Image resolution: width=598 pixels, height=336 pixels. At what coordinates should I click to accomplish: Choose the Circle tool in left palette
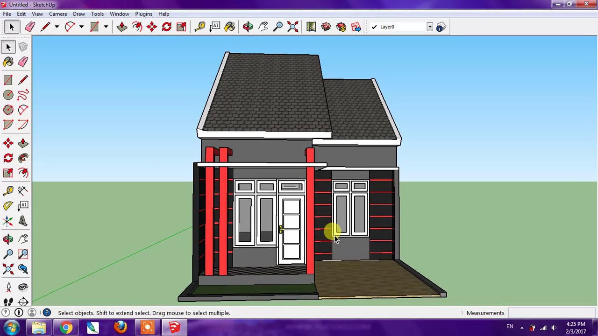pyautogui.click(x=8, y=95)
